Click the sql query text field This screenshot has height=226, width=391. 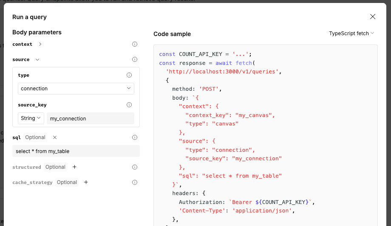(x=76, y=151)
